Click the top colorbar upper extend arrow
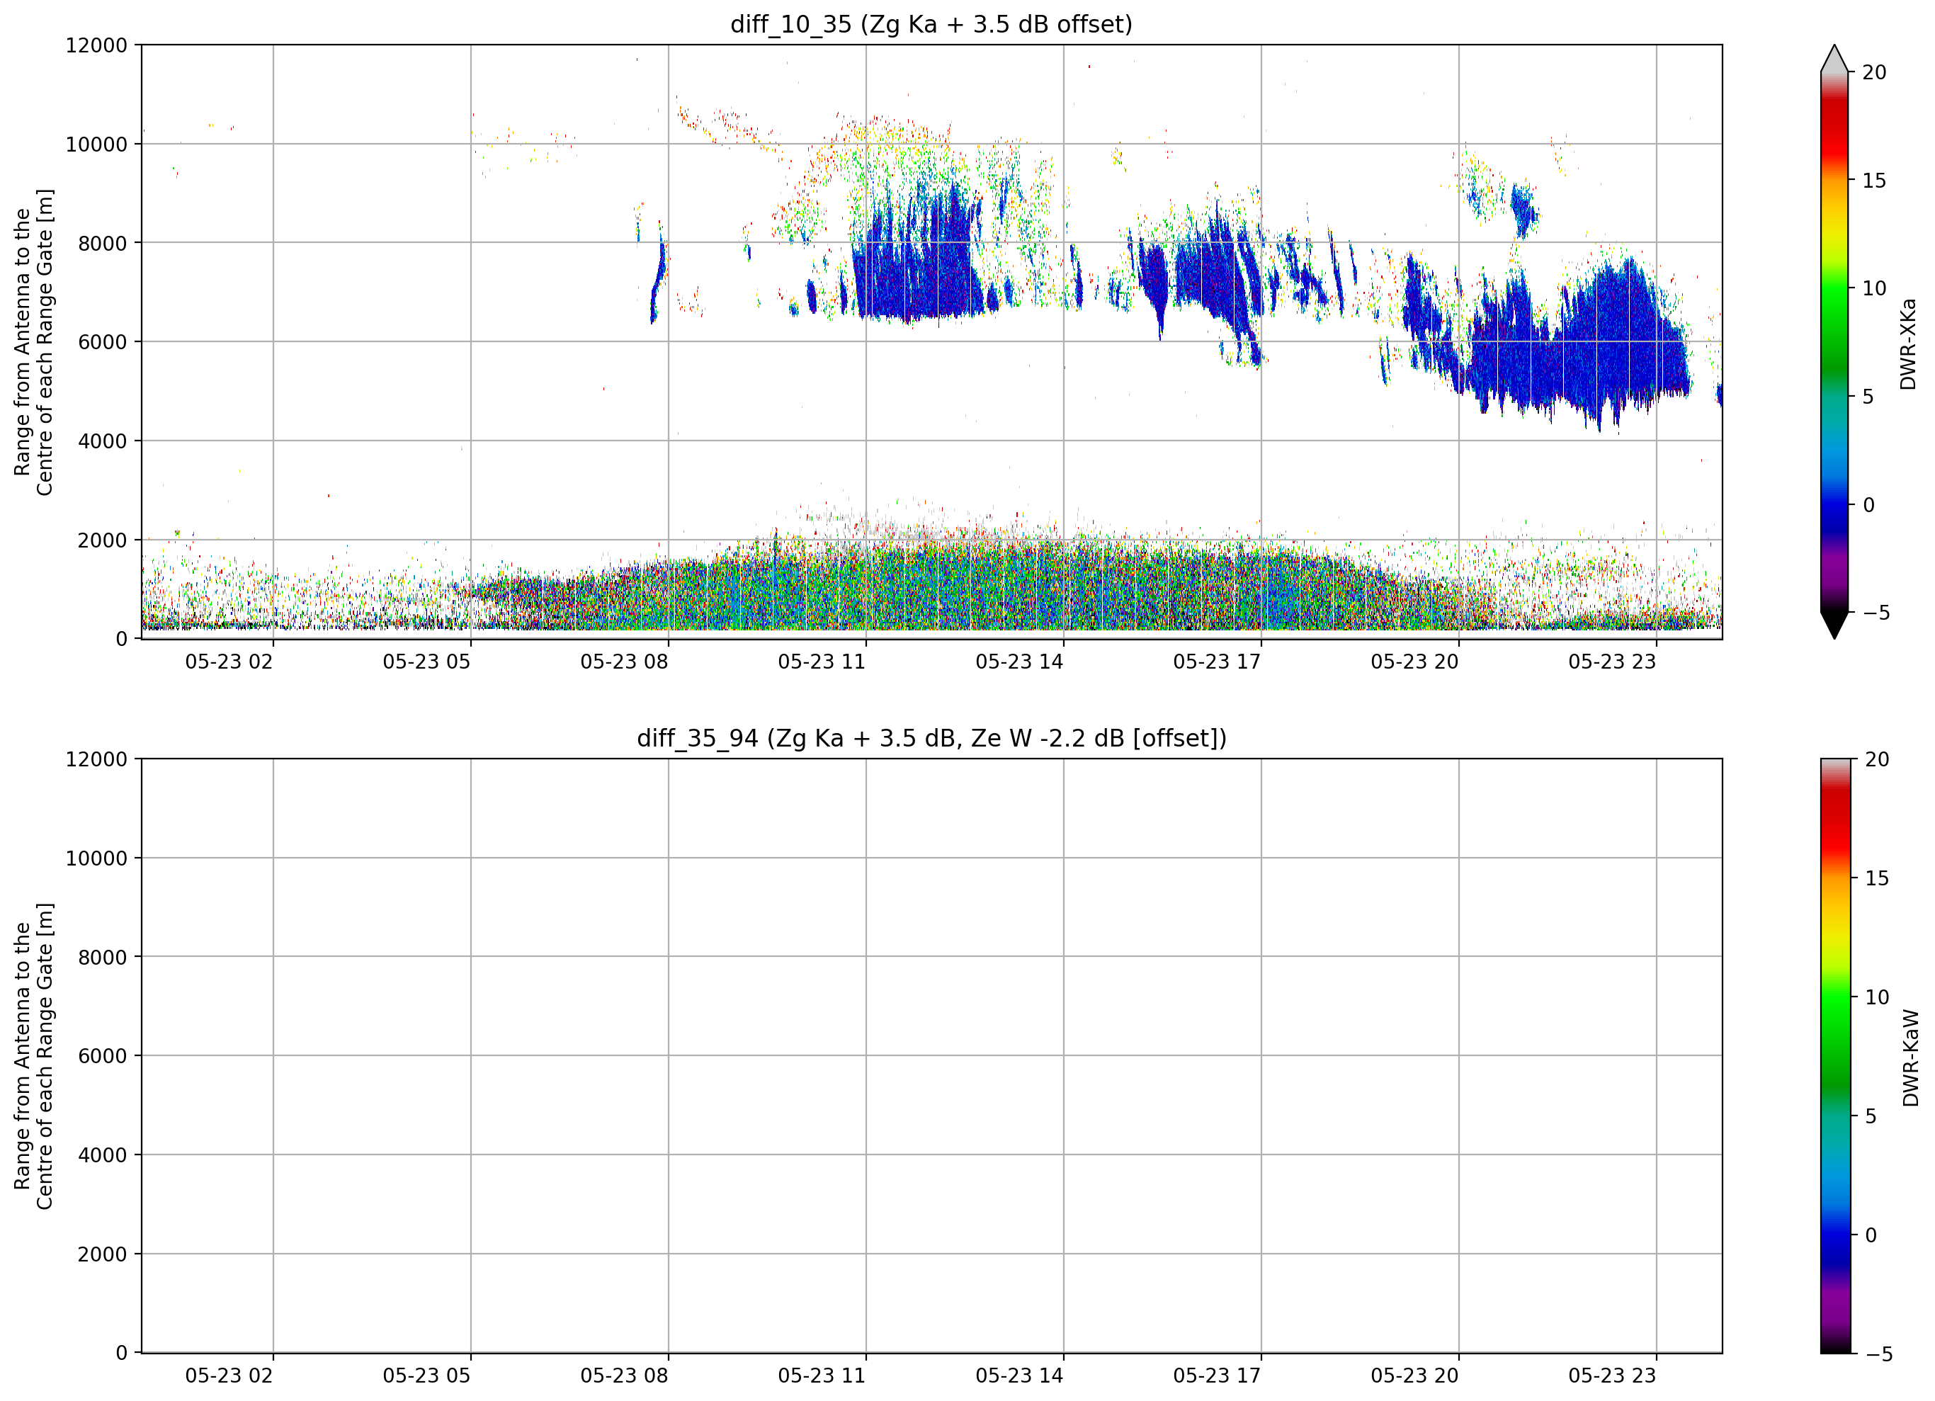 tap(1834, 58)
